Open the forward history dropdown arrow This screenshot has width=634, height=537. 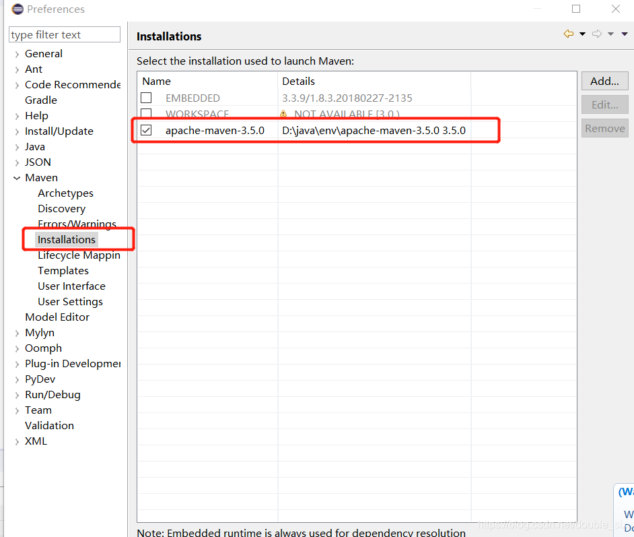[x=610, y=34]
